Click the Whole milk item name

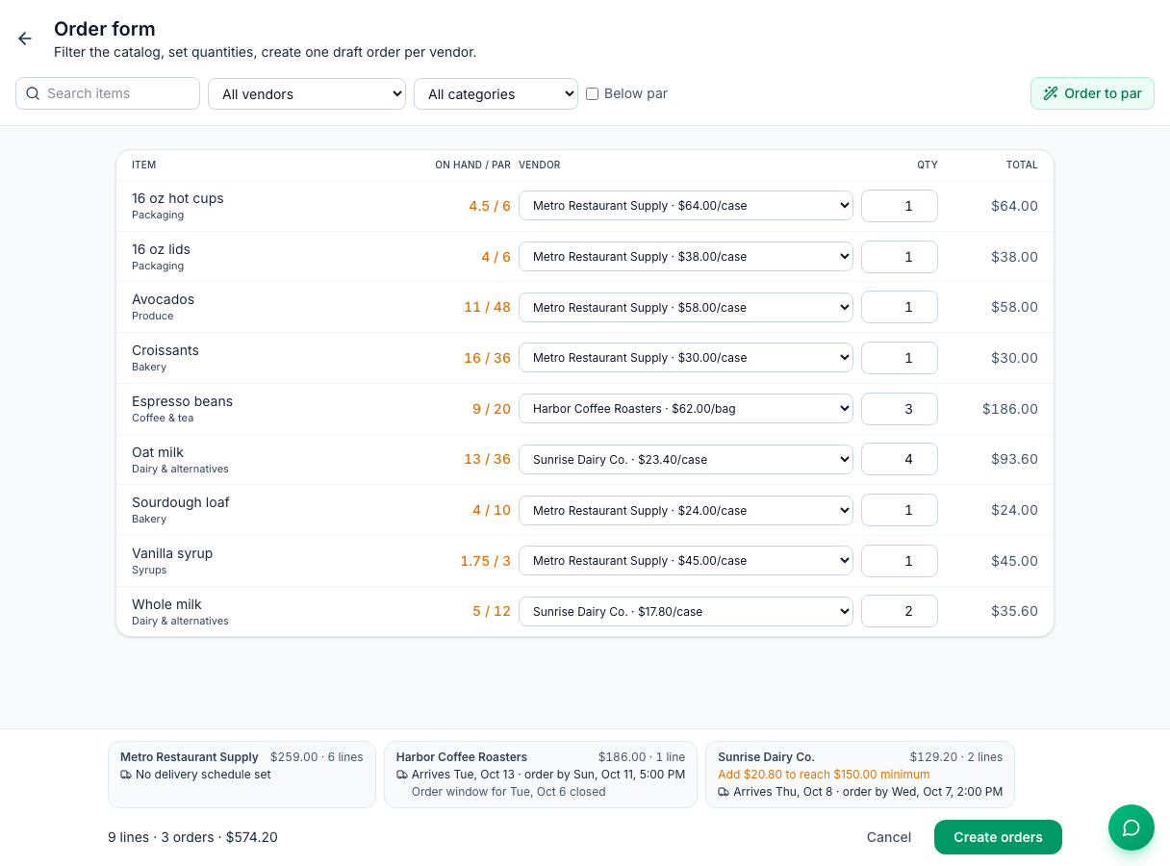click(x=166, y=604)
